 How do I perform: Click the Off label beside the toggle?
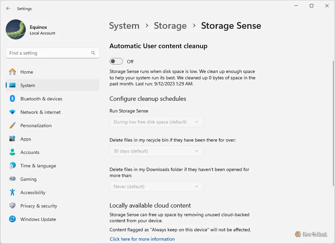click(130, 62)
